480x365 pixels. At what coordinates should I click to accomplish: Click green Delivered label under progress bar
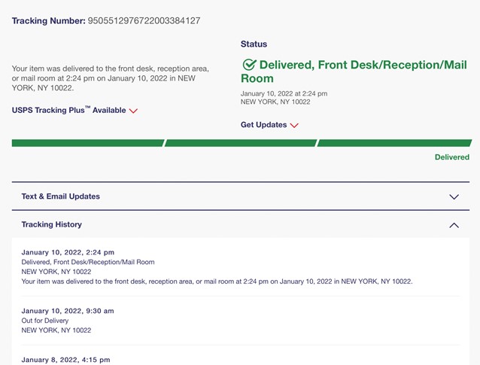(x=451, y=157)
